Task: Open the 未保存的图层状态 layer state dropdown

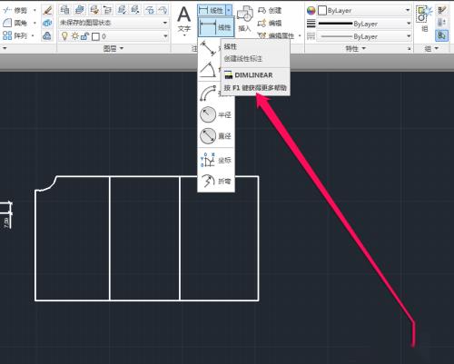Action: (113, 23)
